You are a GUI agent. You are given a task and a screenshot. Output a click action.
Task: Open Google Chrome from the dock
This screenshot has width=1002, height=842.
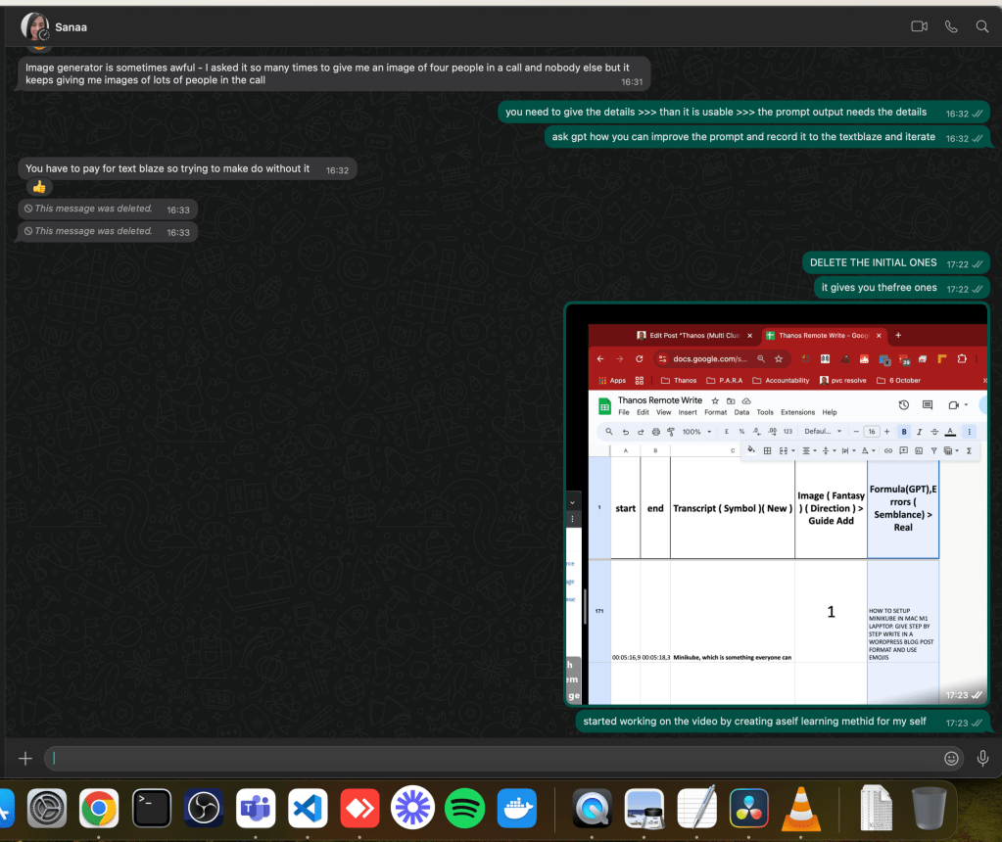(x=99, y=808)
